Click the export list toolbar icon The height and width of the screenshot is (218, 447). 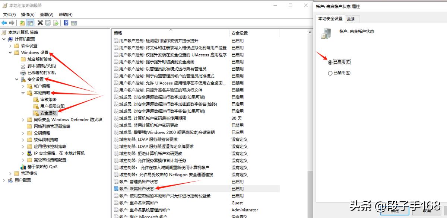pos(56,23)
